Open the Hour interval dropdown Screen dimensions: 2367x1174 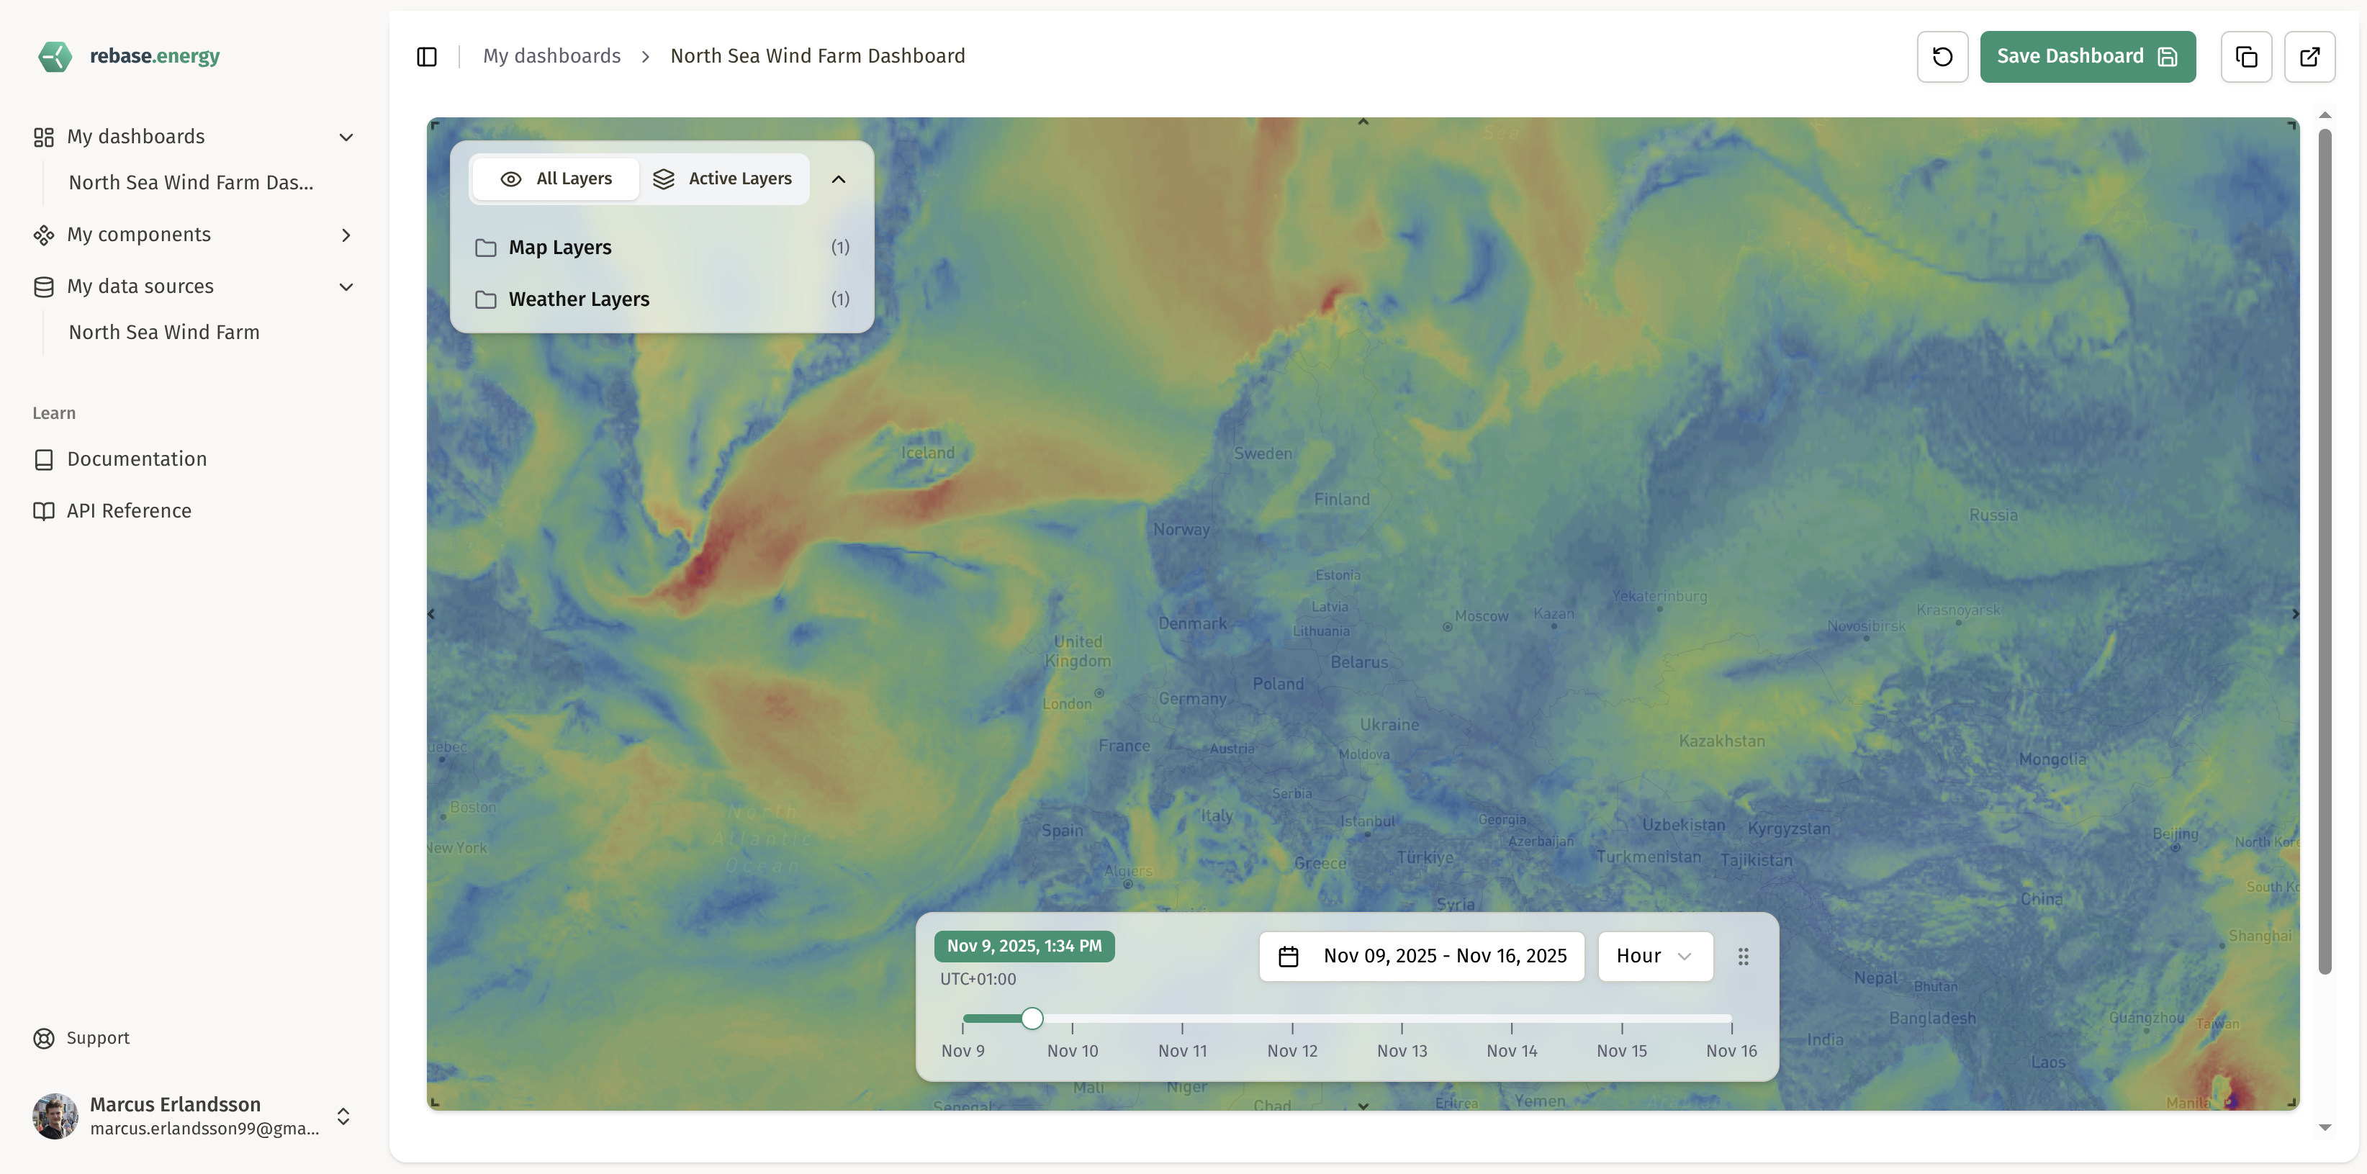click(x=1654, y=955)
